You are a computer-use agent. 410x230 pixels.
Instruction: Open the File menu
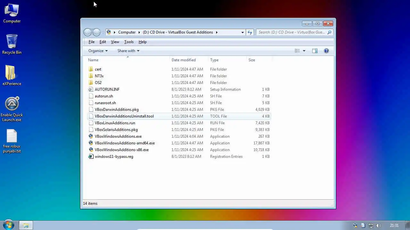(x=92, y=42)
